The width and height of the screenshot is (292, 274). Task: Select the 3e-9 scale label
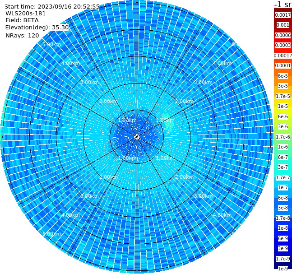pyautogui.click(x=283, y=248)
